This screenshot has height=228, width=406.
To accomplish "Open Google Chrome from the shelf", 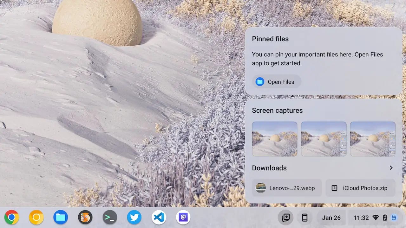I will (x=12, y=218).
